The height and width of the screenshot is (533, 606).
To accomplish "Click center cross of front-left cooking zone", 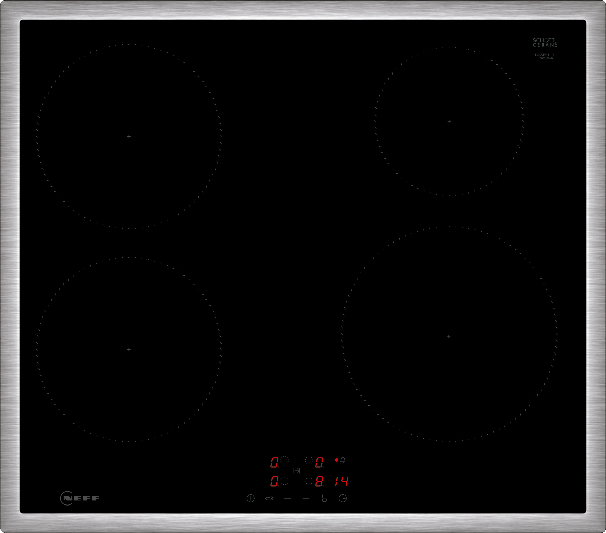I will [129, 350].
